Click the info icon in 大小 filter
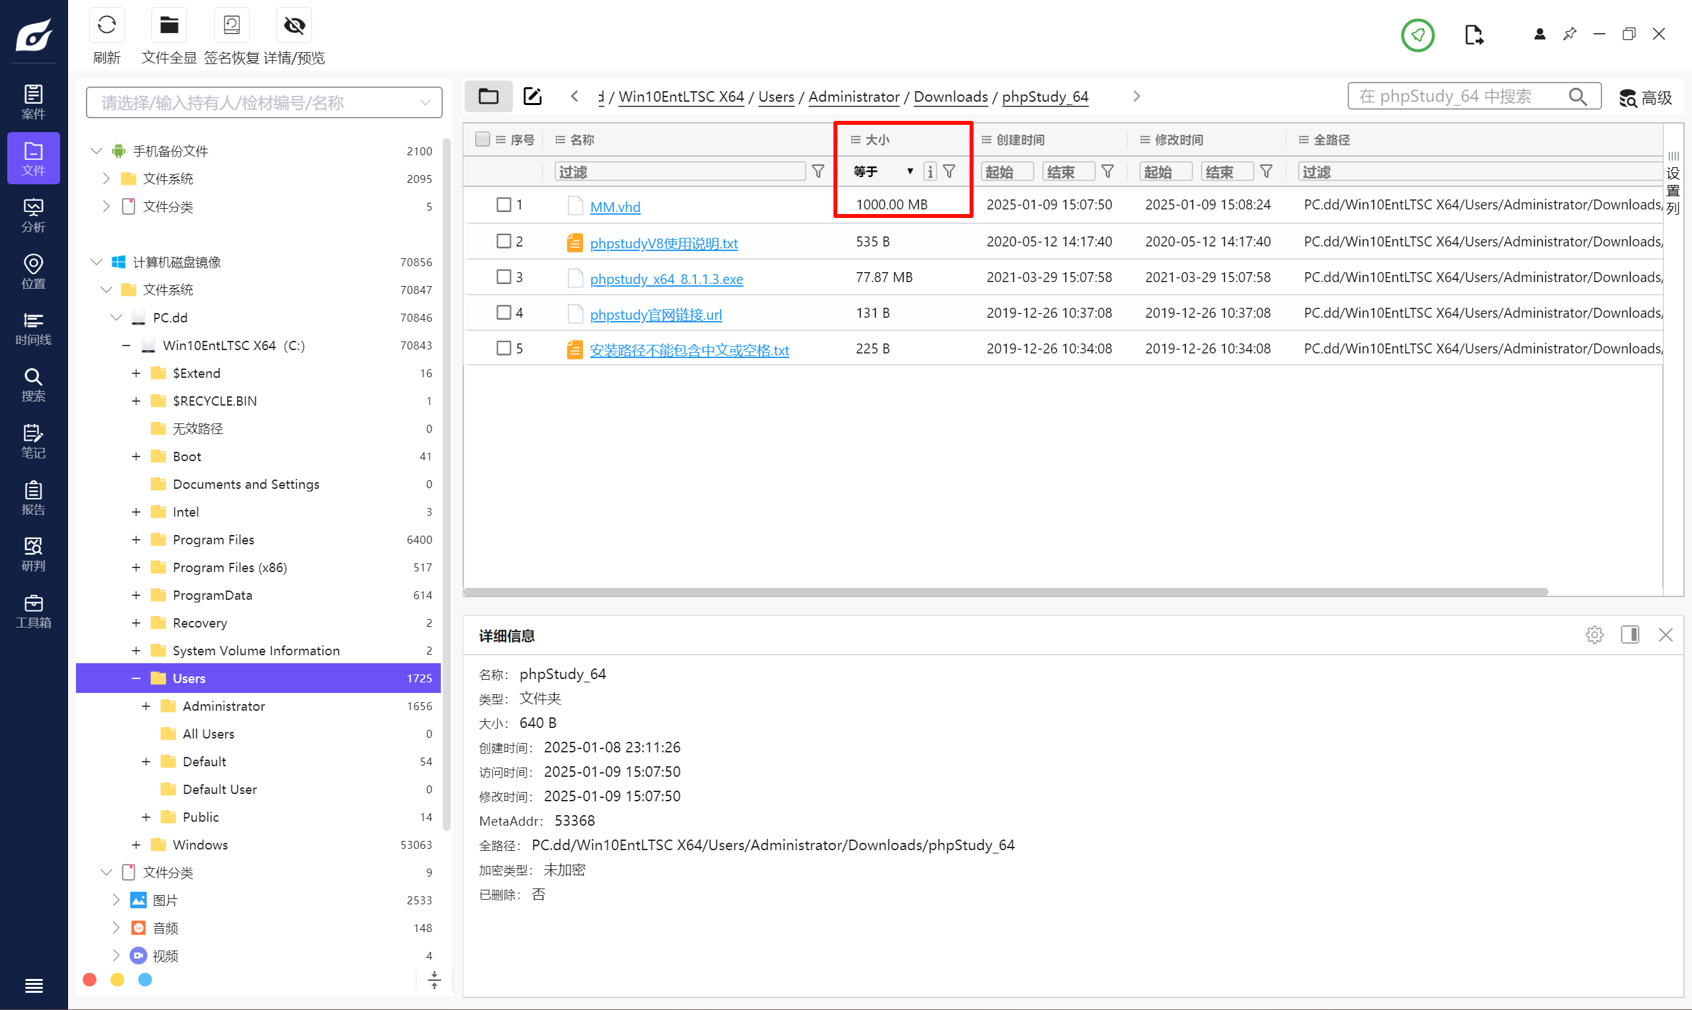The height and width of the screenshot is (1010, 1692). [x=929, y=172]
